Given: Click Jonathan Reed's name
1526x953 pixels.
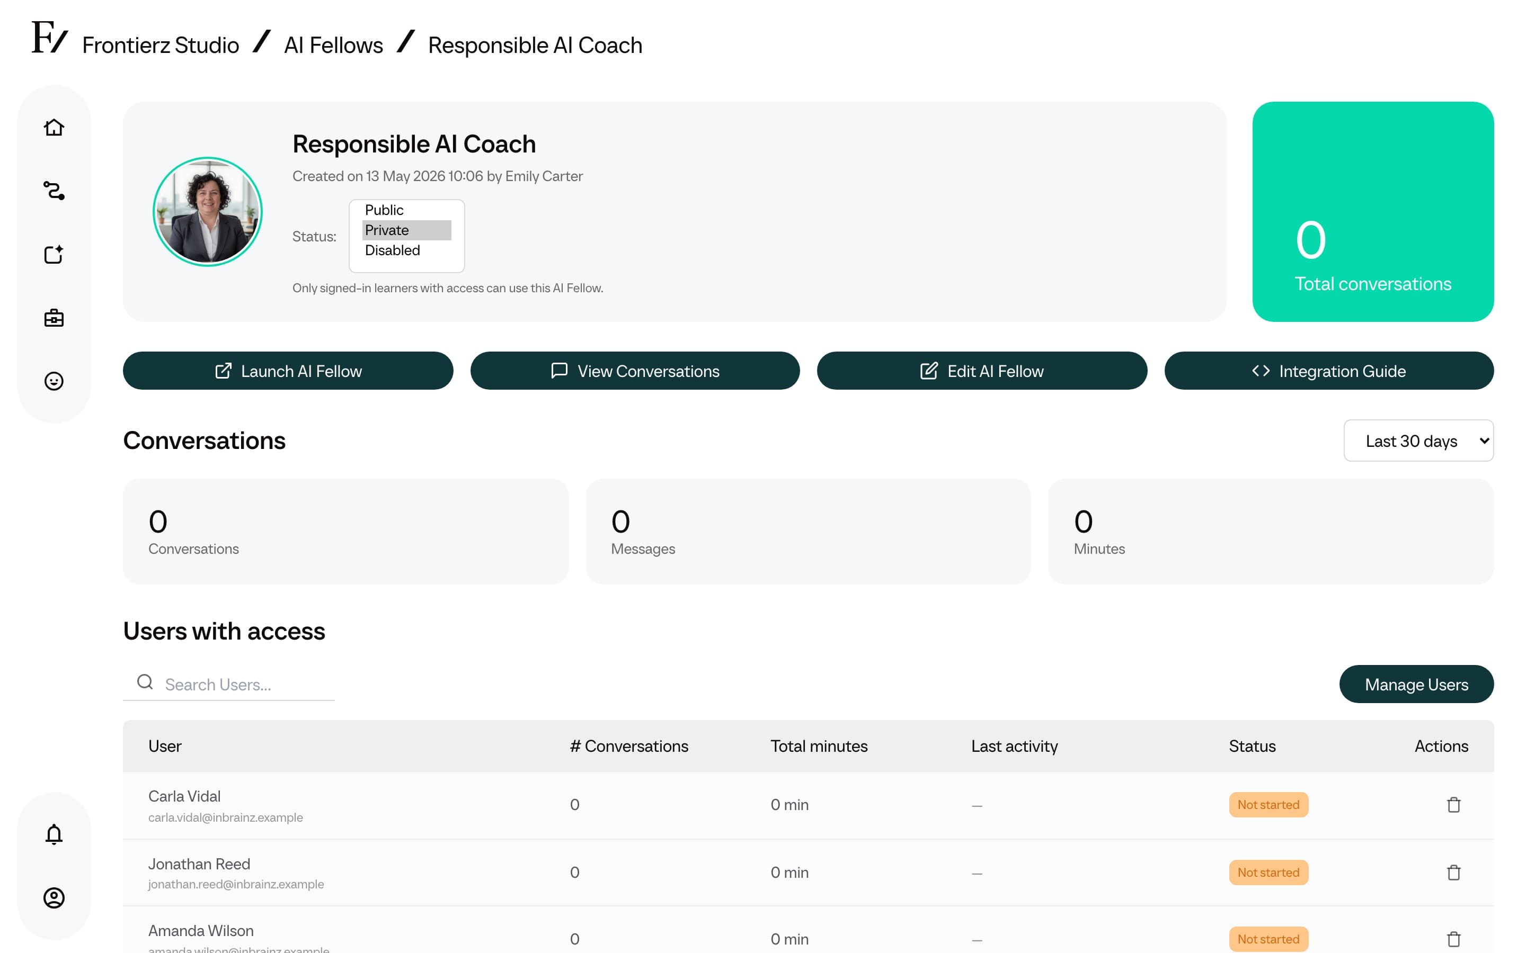Looking at the screenshot, I should (199, 864).
